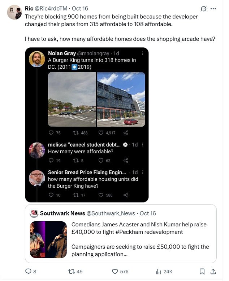Open the Oct 16 timestamp on Ric's tweet
The height and width of the screenshot is (281, 229).
tap(79, 8)
